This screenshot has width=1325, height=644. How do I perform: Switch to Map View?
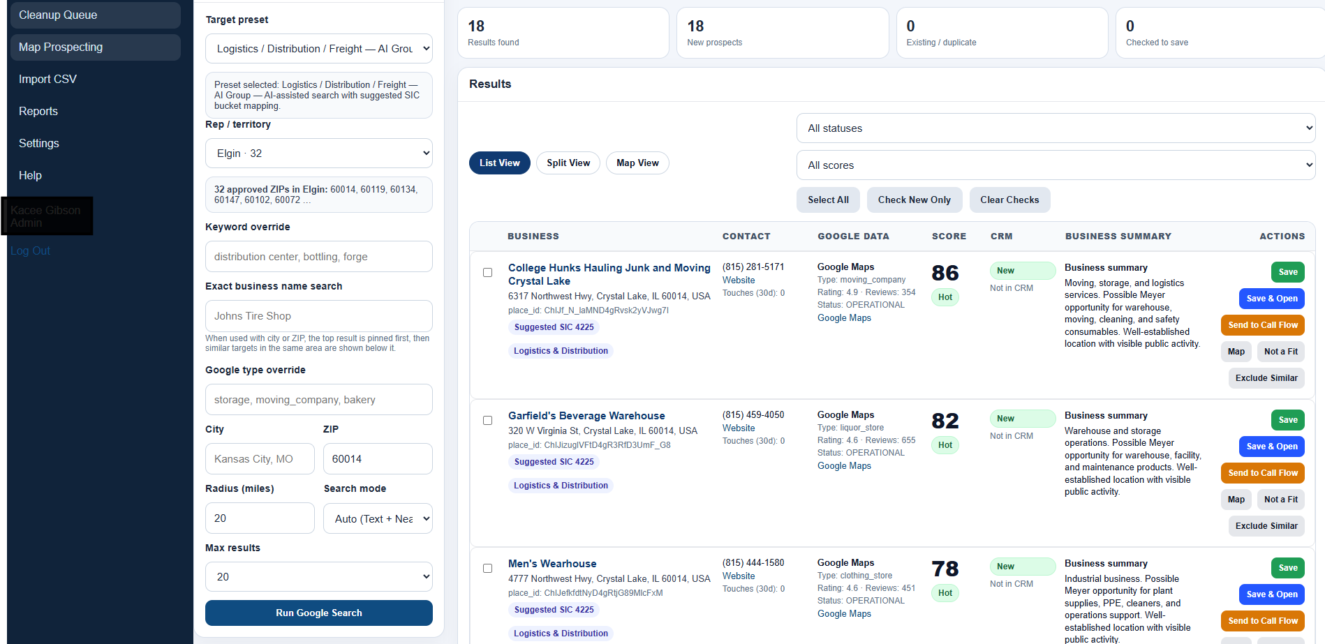[x=637, y=163]
